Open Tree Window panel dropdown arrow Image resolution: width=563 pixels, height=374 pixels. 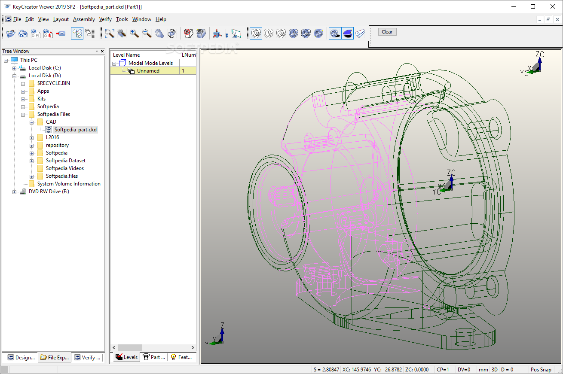coord(97,51)
